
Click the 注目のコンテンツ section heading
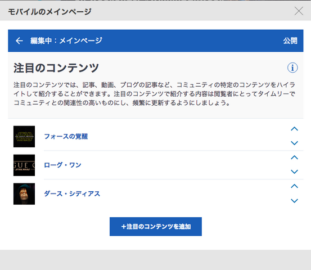56,68
